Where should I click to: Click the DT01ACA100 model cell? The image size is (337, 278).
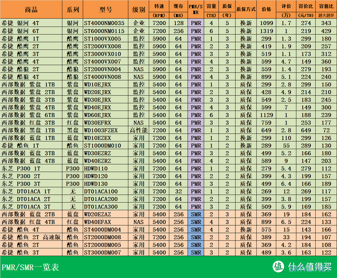pyautogui.click(x=101, y=191)
